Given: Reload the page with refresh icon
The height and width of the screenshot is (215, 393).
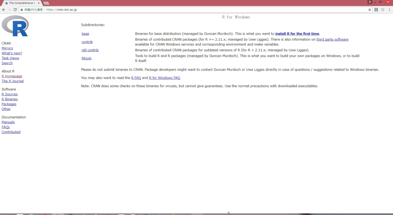Looking at the screenshot, I should point(15,10).
